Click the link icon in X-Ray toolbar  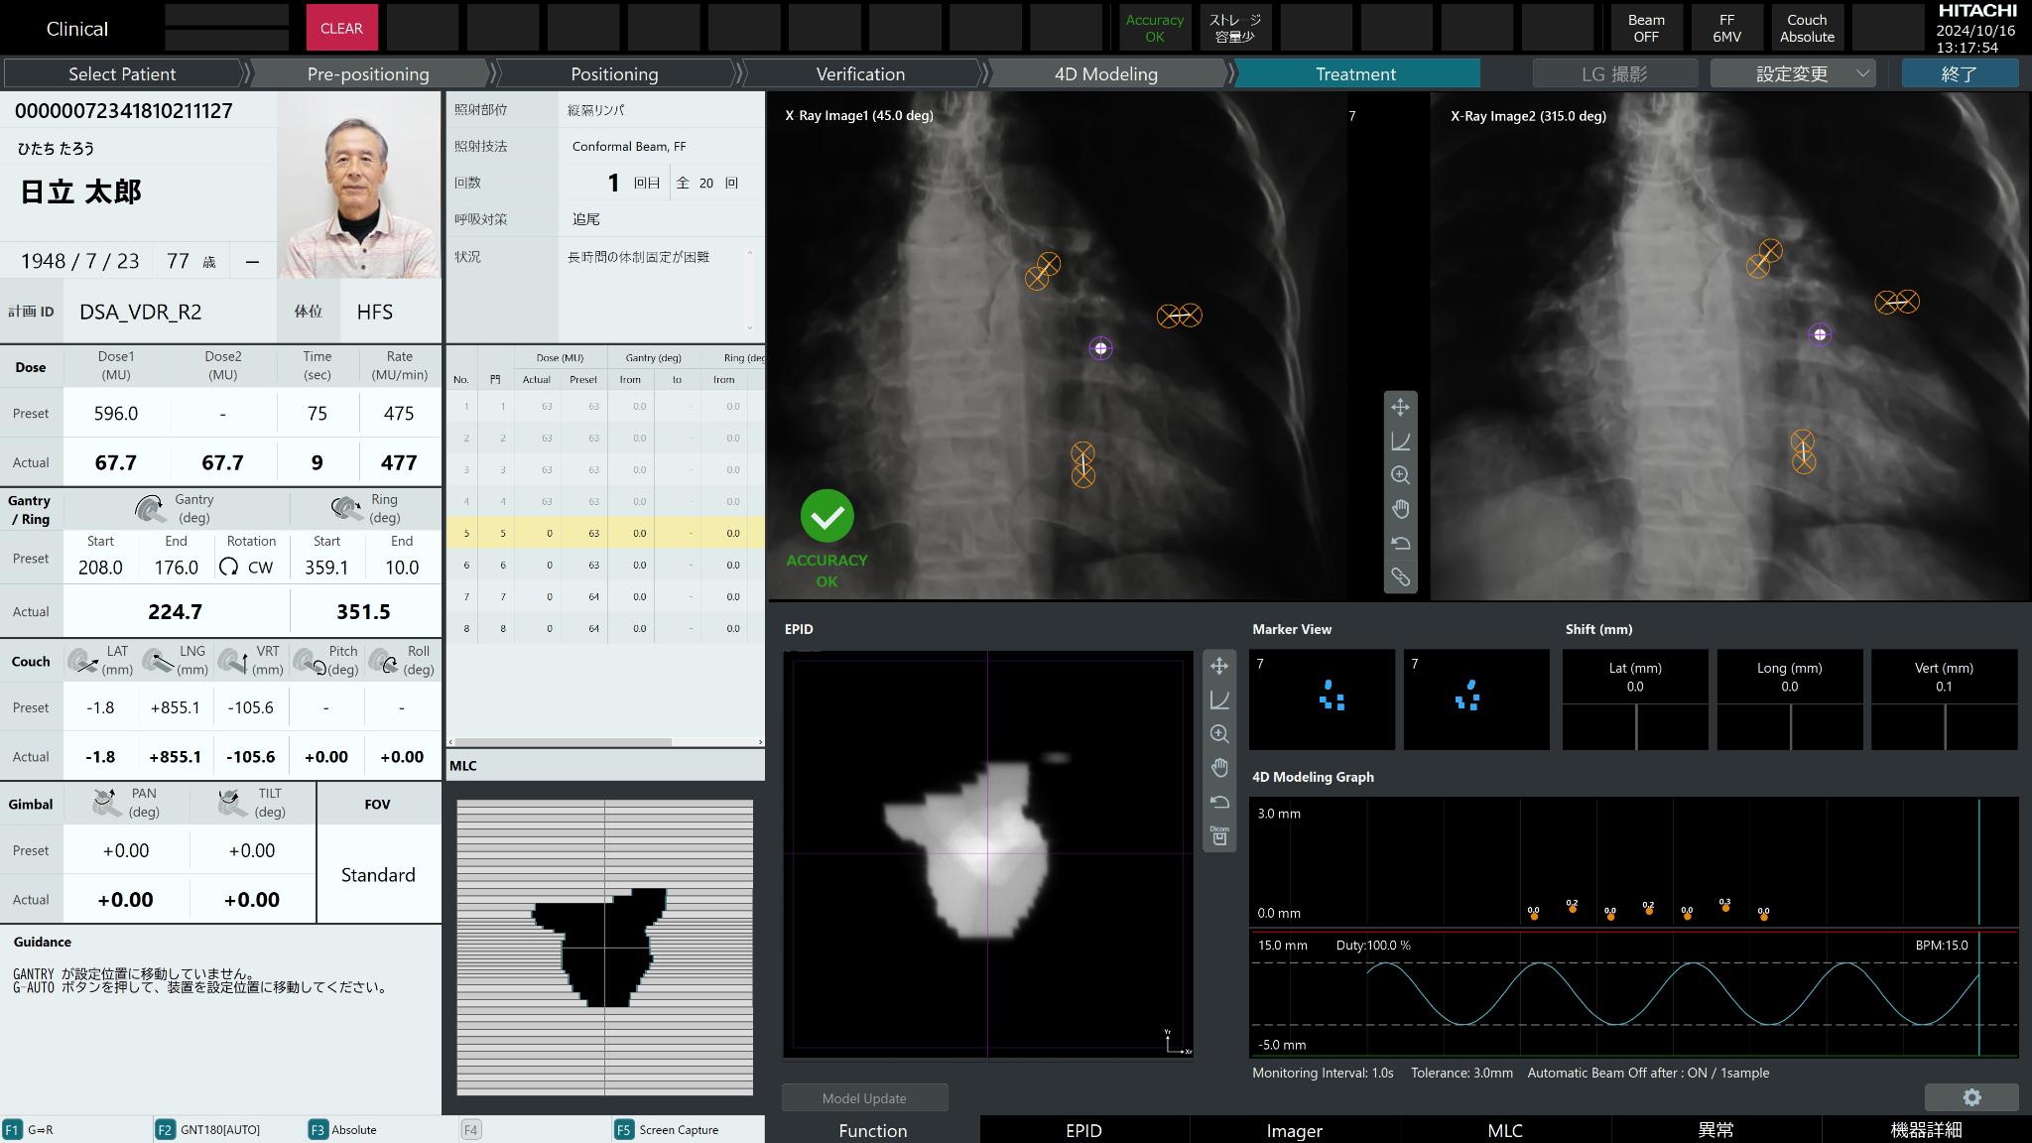coord(1400,577)
